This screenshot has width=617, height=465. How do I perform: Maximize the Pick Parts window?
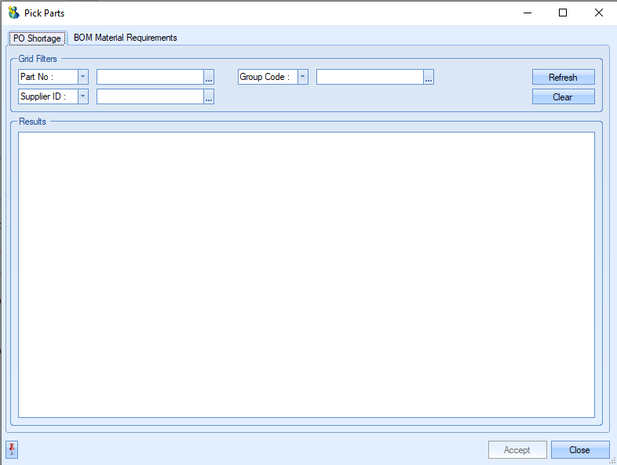tap(562, 13)
